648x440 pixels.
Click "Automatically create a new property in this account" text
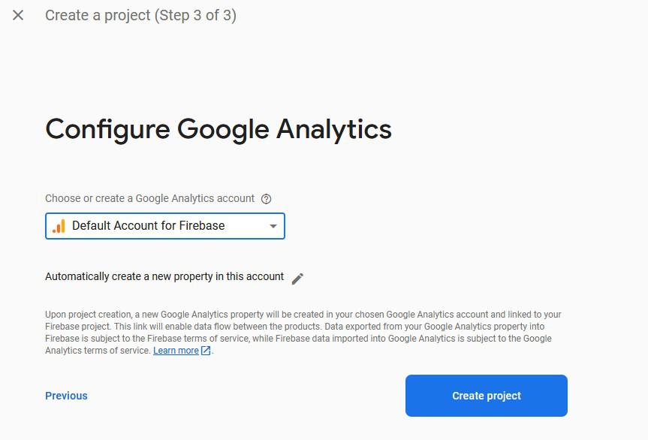pos(164,276)
